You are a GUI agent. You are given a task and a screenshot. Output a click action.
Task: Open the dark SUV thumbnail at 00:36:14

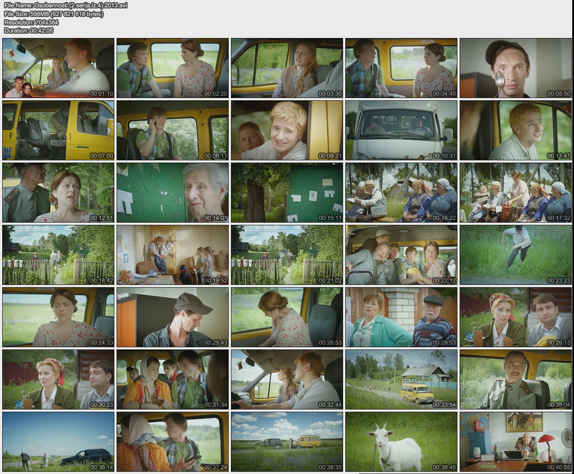(x=58, y=442)
